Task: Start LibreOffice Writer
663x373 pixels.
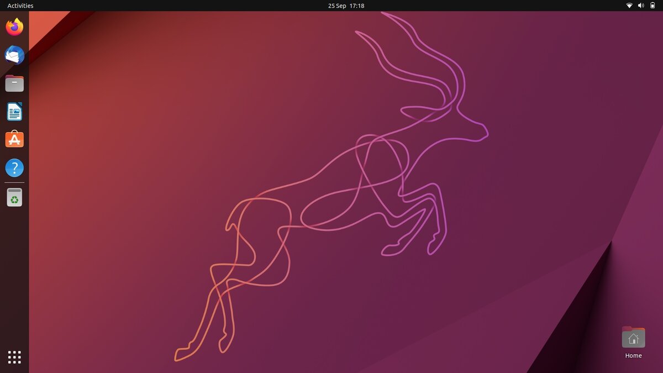Action: tap(14, 111)
